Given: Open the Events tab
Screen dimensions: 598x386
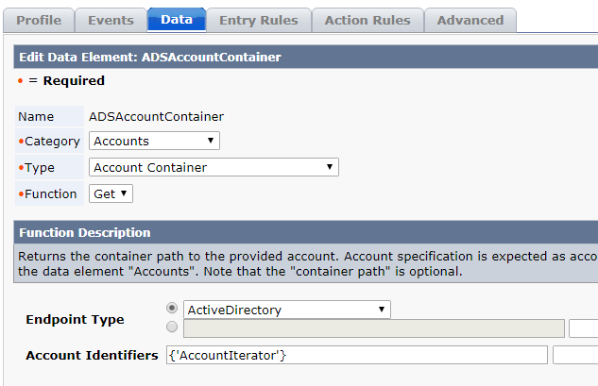Looking at the screenshot, I should [x=111, y=20].
